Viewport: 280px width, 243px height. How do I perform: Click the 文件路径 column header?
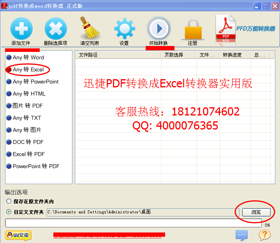click(118, 55)
